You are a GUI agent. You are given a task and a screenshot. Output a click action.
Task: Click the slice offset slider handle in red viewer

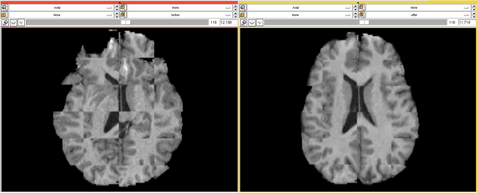pos(126,22)
